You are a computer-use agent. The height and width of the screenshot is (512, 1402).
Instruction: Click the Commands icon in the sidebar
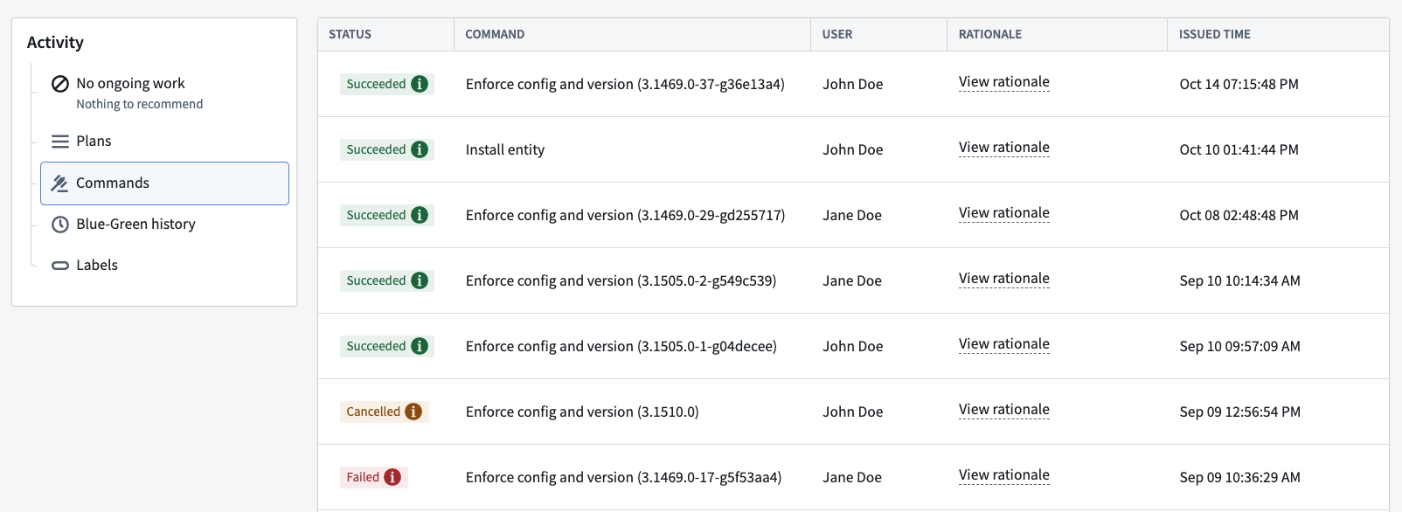tap(59, 183)
